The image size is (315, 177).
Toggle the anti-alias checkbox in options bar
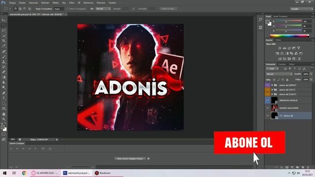pyautogui.click(x=67, y=9)
